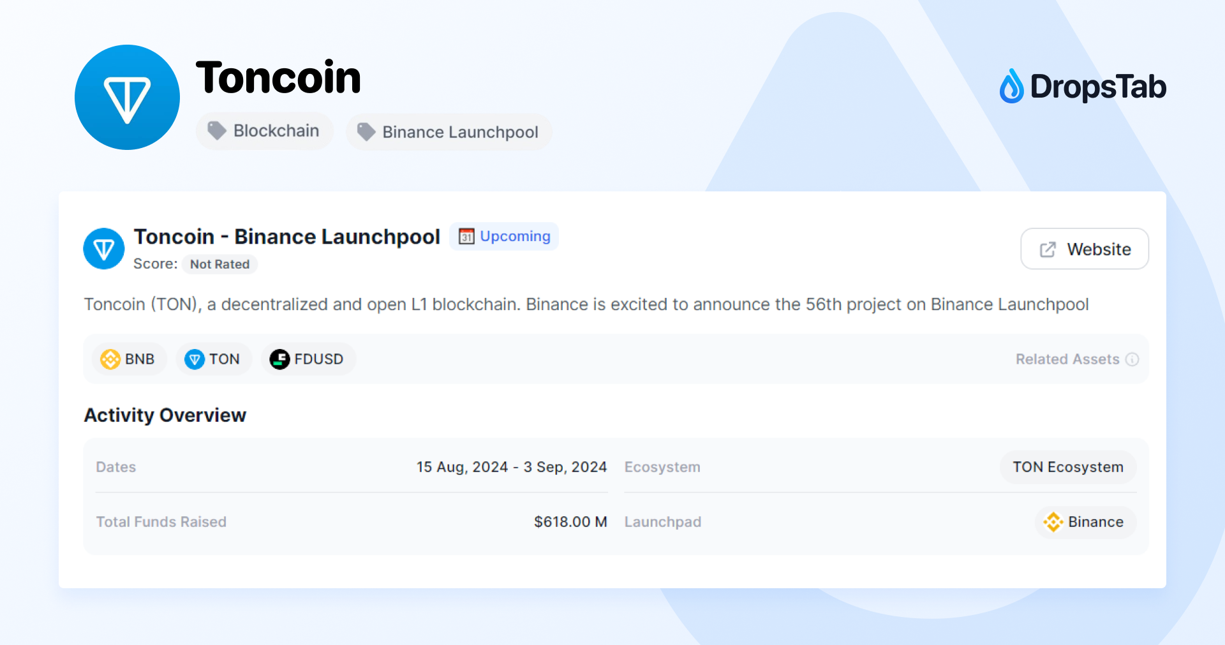Click the TON coin icon in related assets
1225x645 pixels.
[x=195, y=359]
